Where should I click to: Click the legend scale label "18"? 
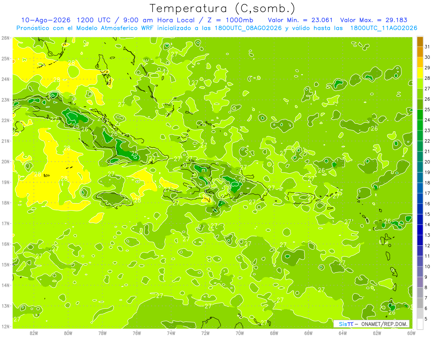pos(428,183)
